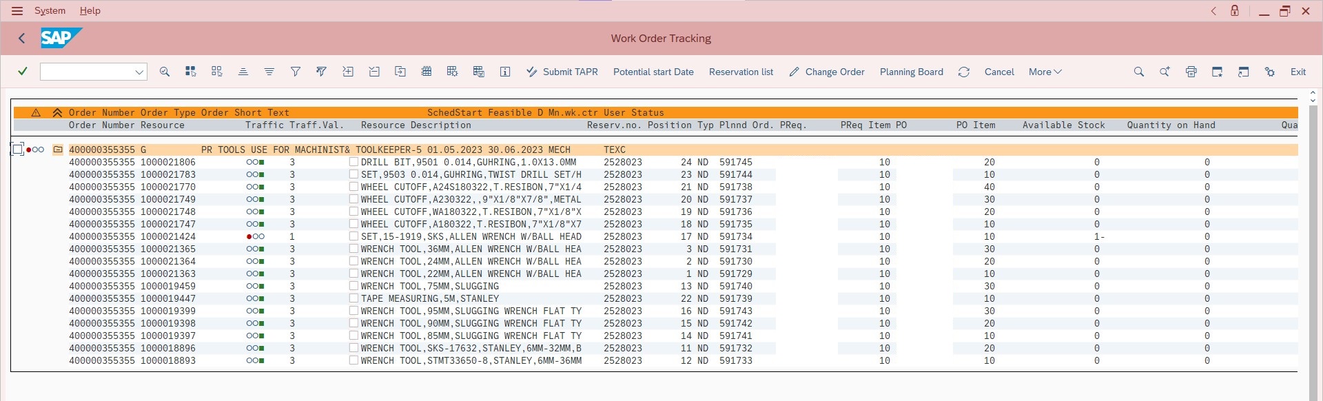Click the green checkmark Enter icon
The height and width of the screenshot is (401, 1323).
point(23,72)
